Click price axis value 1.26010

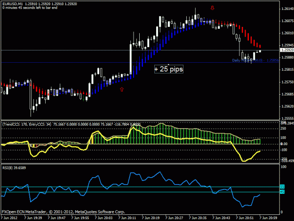(x=287, y=33)
